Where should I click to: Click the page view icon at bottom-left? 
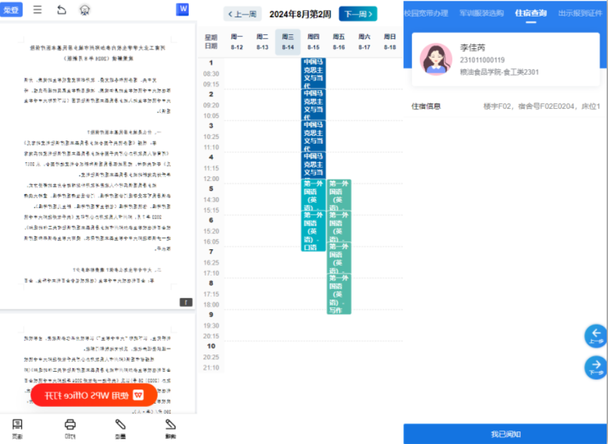click(18, 427)
